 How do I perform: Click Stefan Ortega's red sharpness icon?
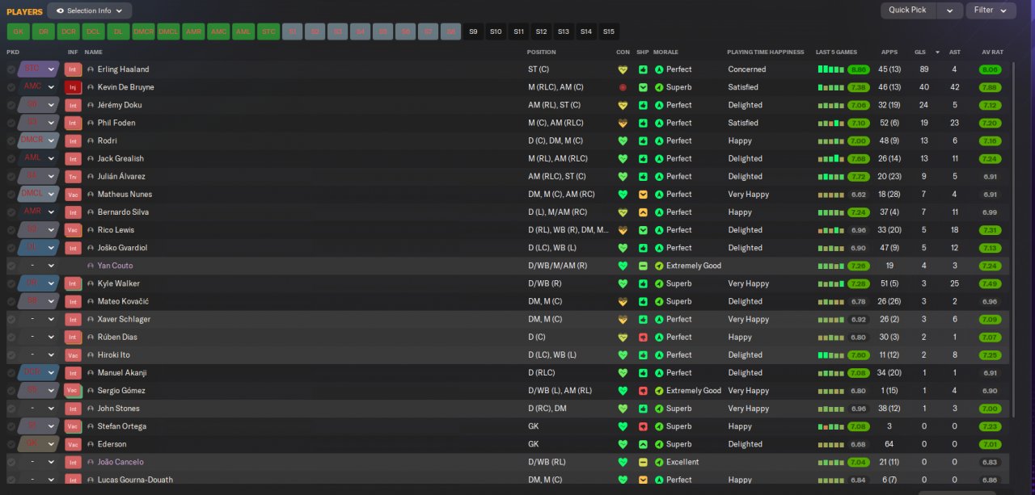point(643,426)
